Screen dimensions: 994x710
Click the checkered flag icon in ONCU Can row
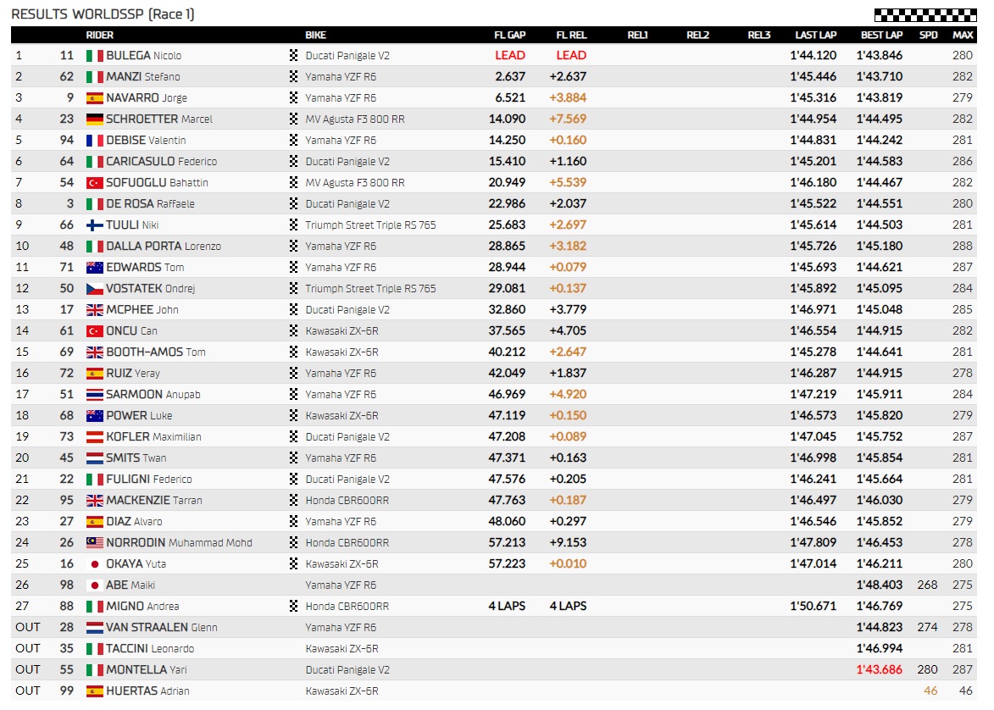click(x=293, y=331)
